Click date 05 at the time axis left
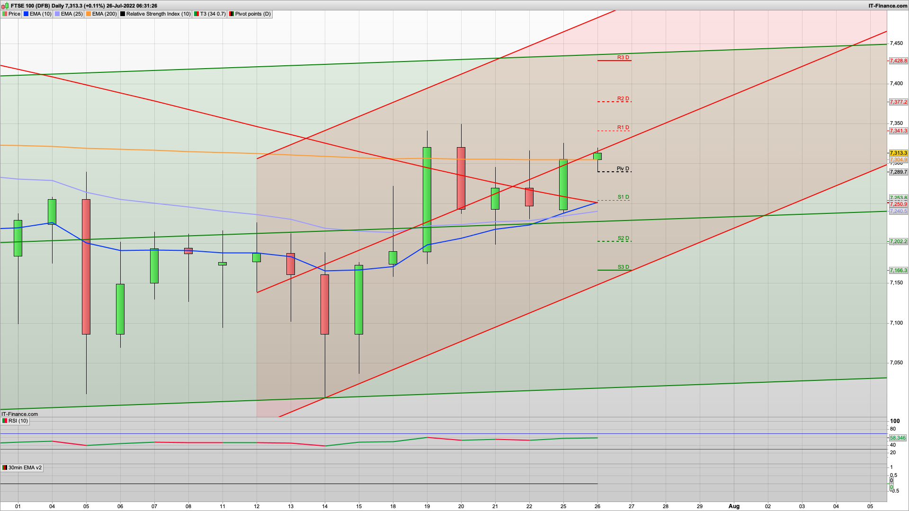The image size is (909, 511). (86, 506)
